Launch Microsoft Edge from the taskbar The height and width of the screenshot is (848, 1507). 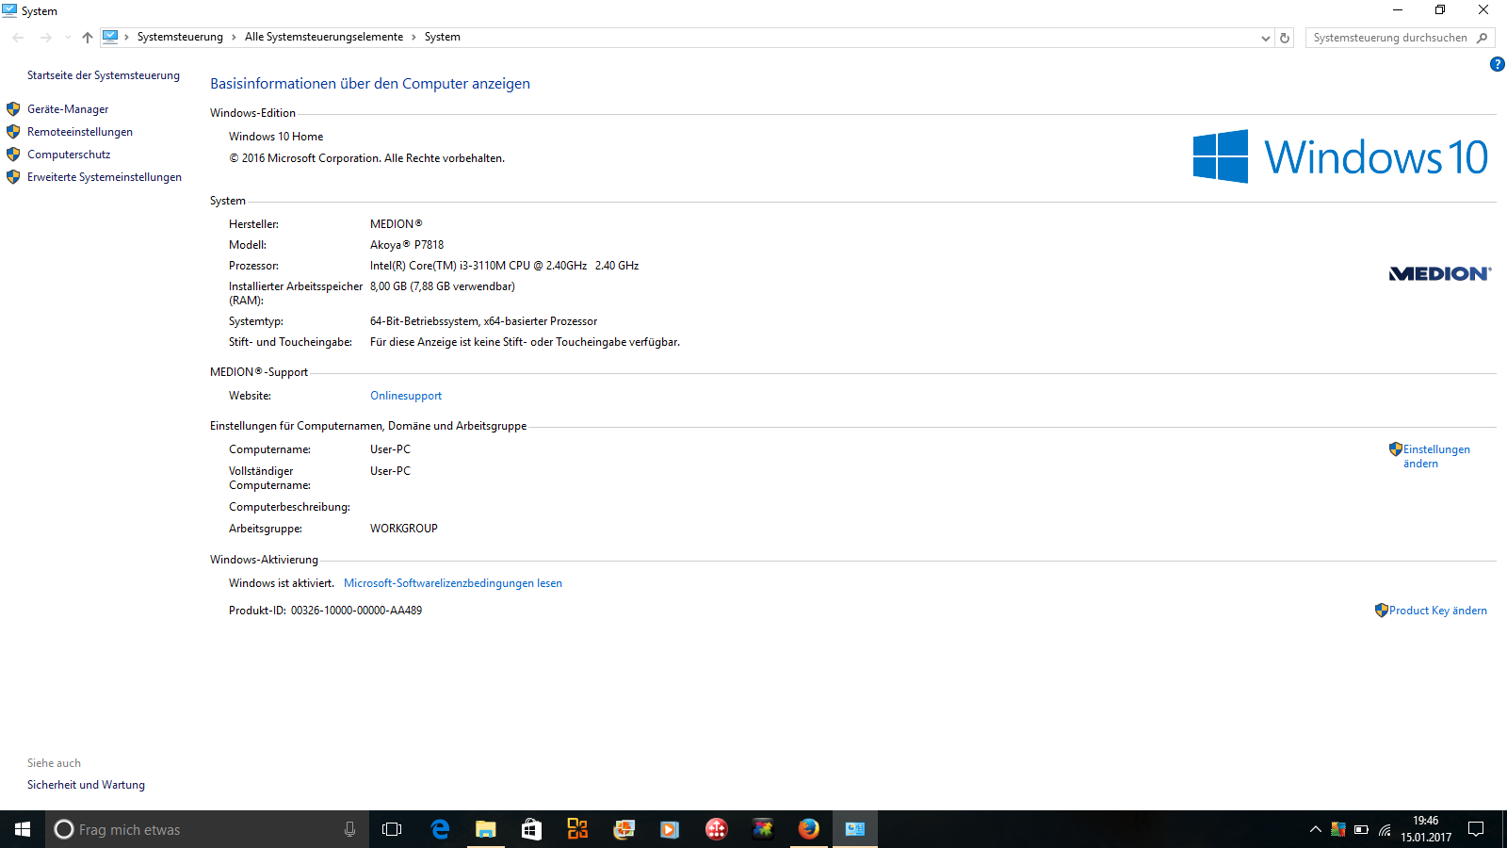click(x=440, y=829)
